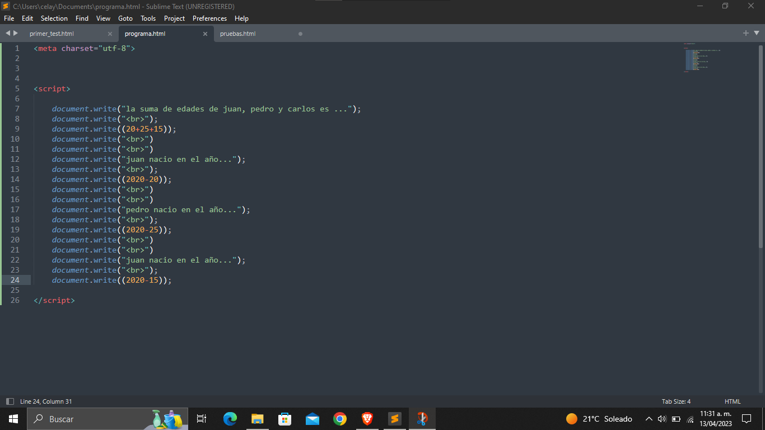Click the Buscar taskbar search box
The height and width of the screenshot is (430, 765).
pyautogui.click(x=108, y=419)
